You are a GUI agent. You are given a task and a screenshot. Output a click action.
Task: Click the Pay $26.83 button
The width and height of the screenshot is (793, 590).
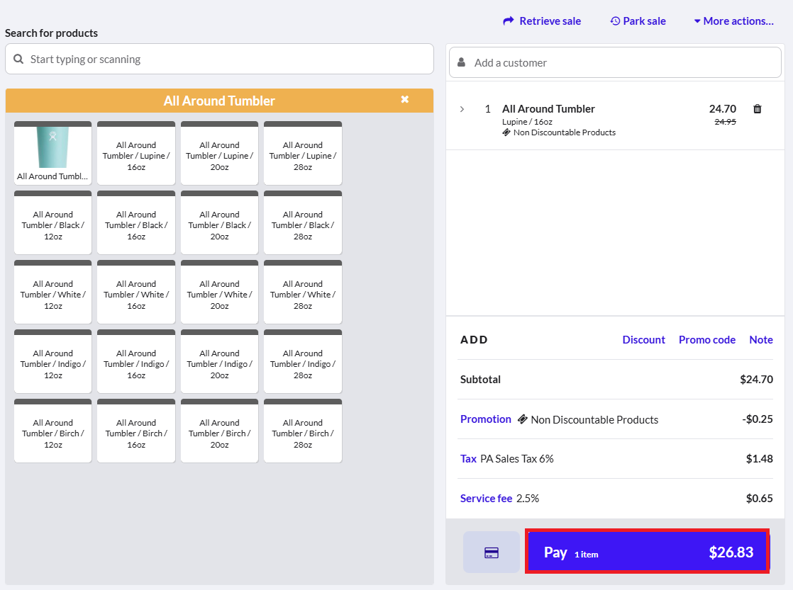click(648, 552)
